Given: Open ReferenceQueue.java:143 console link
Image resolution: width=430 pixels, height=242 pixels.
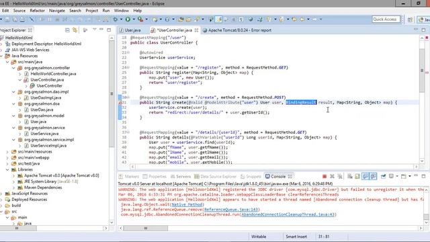Looking at the screenshot, I should tap(230, 209).
